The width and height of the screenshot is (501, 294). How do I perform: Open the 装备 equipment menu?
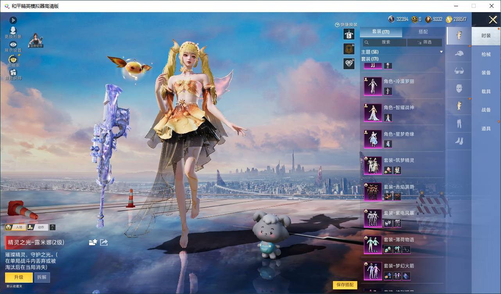point(486,73)
